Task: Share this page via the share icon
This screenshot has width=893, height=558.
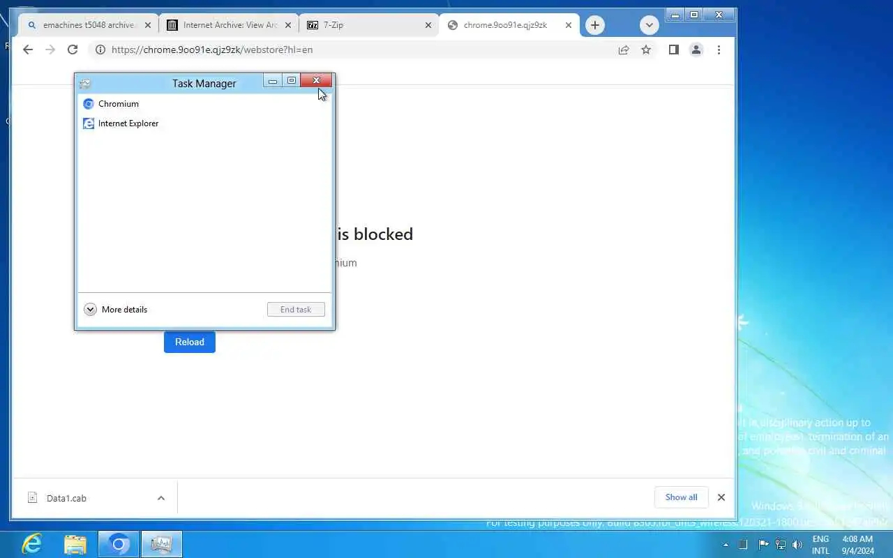Action: tap(624, 50)
